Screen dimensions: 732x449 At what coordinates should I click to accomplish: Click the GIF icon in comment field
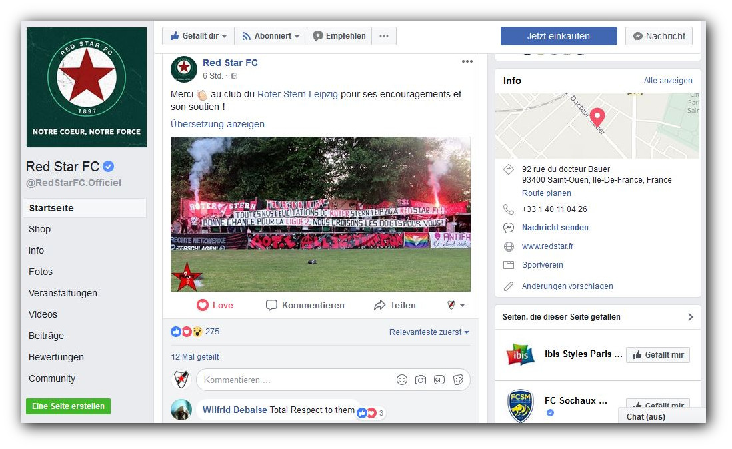point(439,380)
